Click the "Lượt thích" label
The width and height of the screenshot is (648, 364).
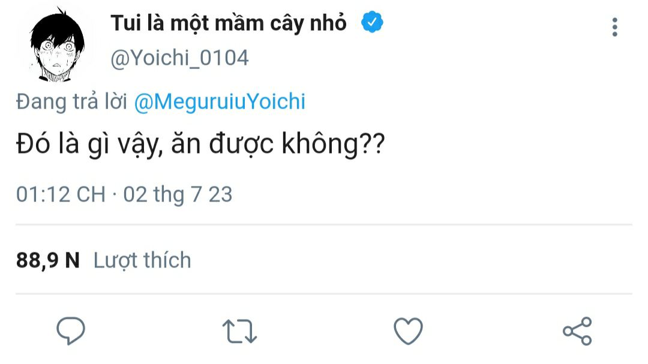[x=142, y=260]
